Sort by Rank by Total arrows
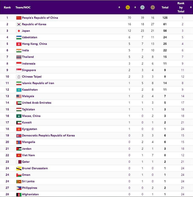The width and height of the screenshot is (193, 197). 191,7
